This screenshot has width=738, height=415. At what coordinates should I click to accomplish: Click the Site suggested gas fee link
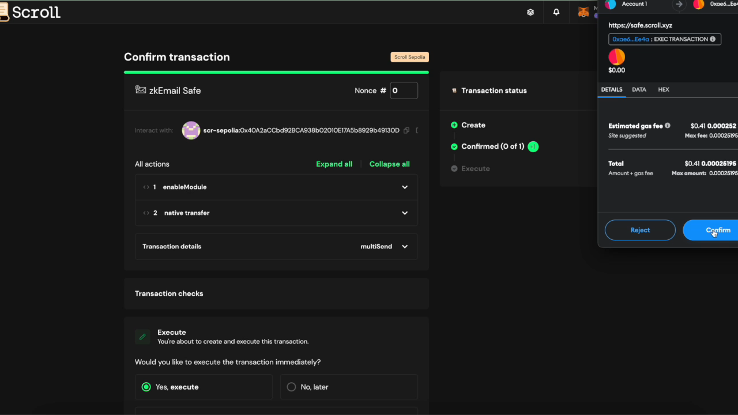(x=627, y=136)
